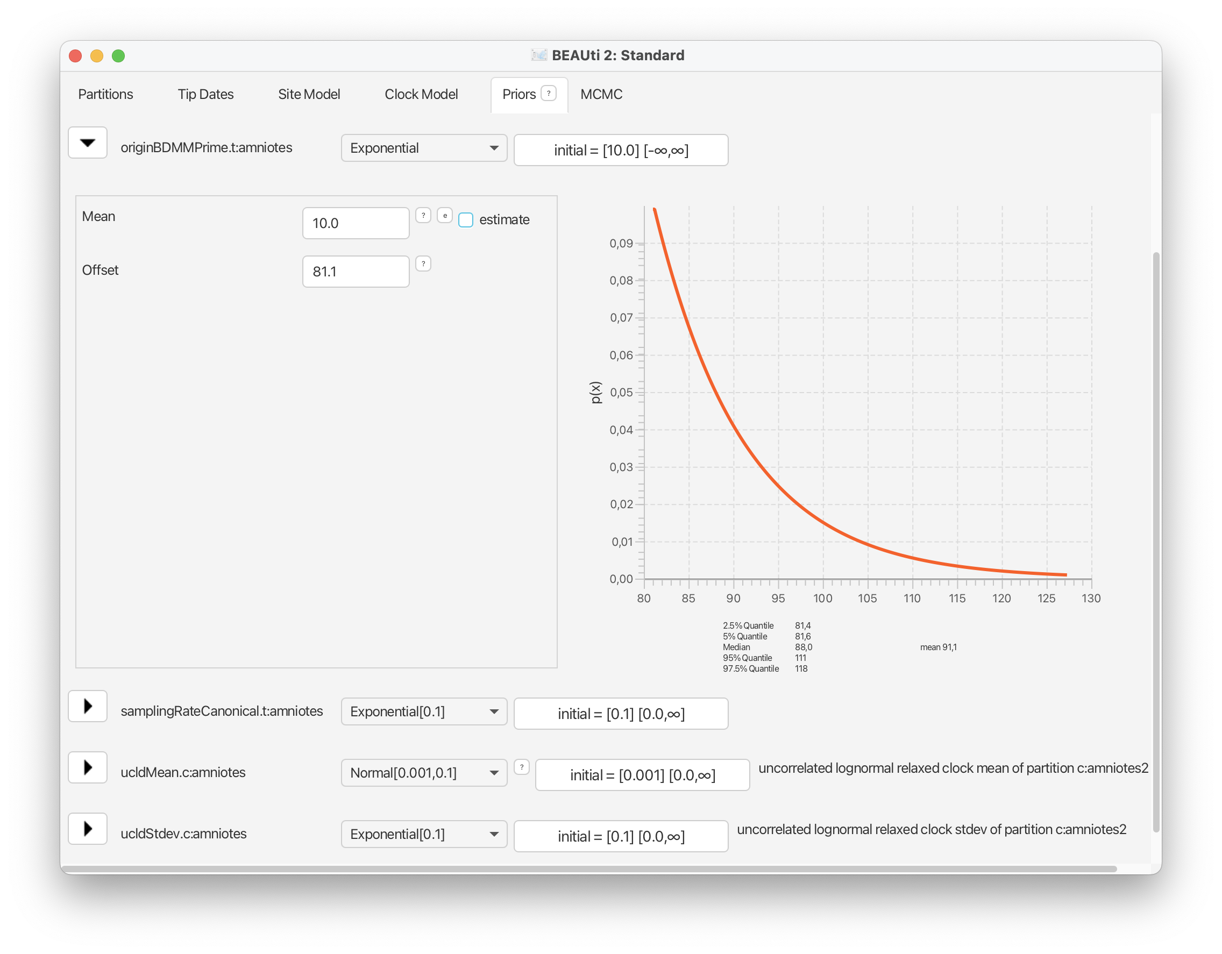The image size is (1222, 954).
Task: Click the ucldMean.c:amniotes label
Action: pyautogui.click(x=183, y=772)
